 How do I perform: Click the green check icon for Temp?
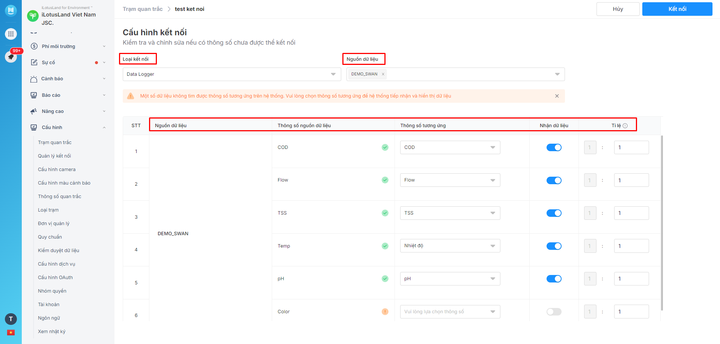point(385,246)
